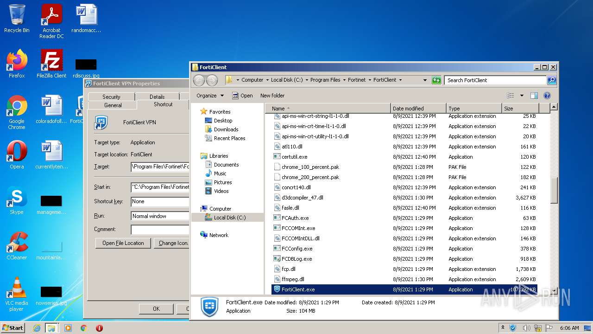Click Opera icon in the taskbar
593x334 pixels.
click(99, 328)
